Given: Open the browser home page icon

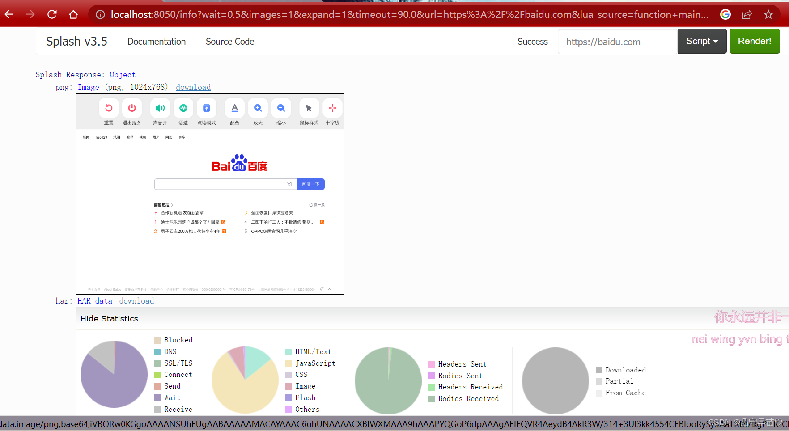Looking at the screenshot, I should (x=73, y=14).
